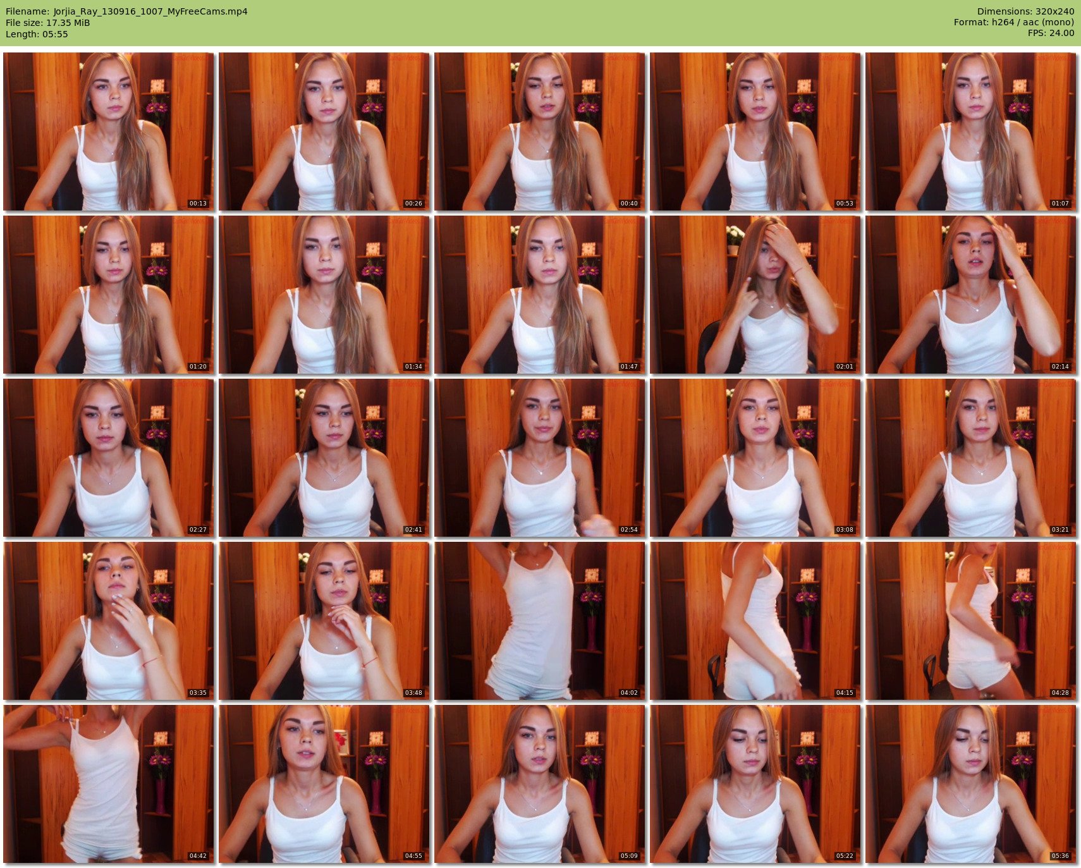Click the "Format: h264 / aac (mono)" text
This screenshot has height=868, width=1081.
[x=1014, y=23]
